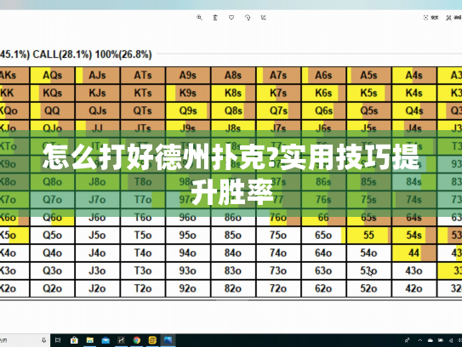Click the battery icon in system tray

441,340
